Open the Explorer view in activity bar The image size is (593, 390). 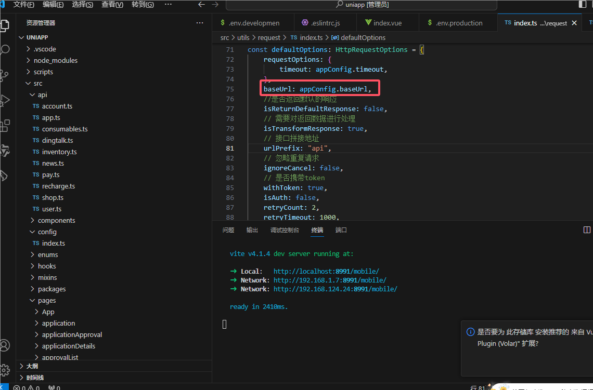point(5,25)
